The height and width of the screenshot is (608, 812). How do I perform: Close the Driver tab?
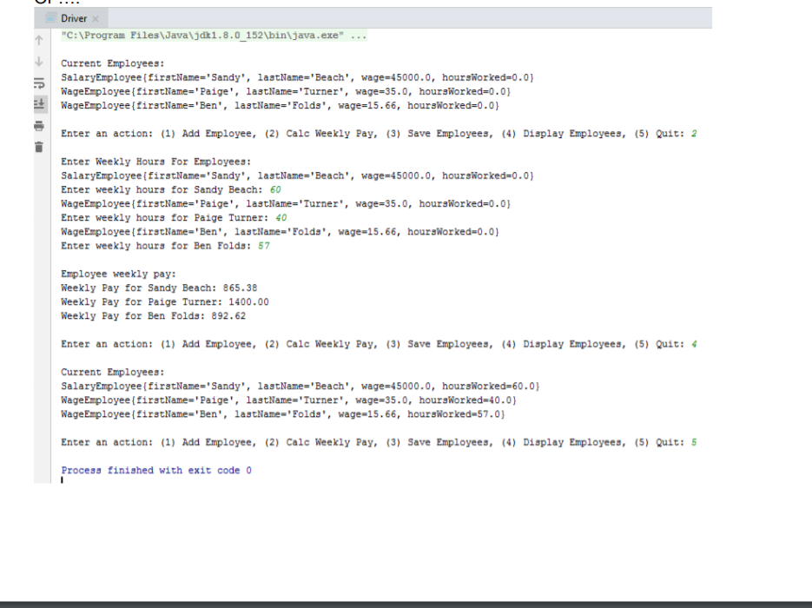[96, 18]
